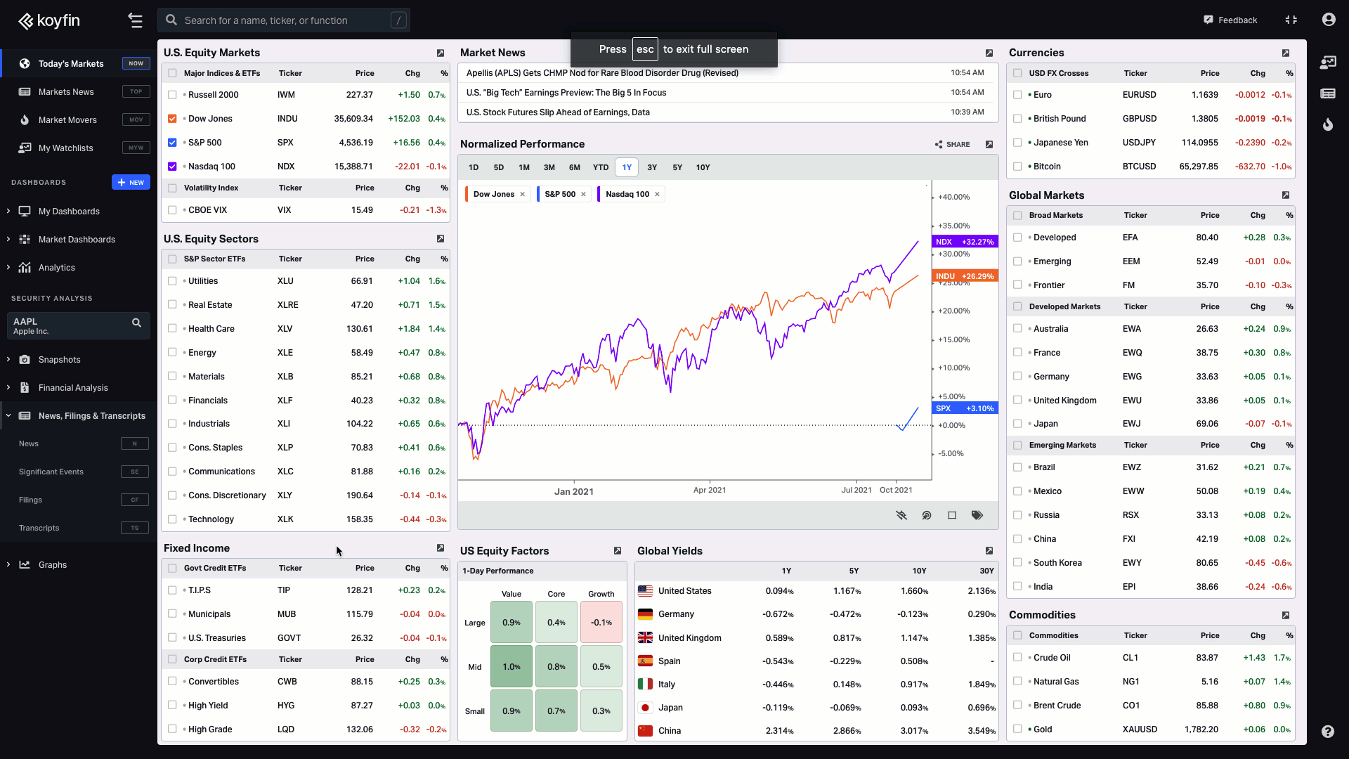Remove Nasdaq 100 series from chart

[x=658, y=195]
